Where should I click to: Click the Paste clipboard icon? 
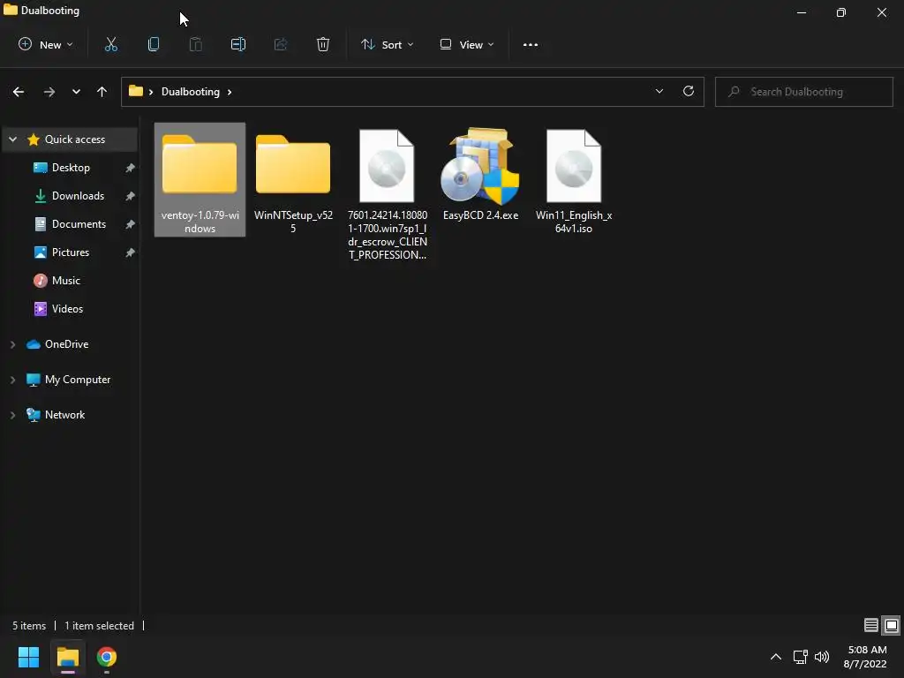coord(195,44)
